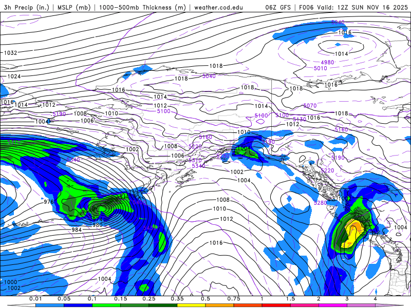Click the 0.01 legend value
411x308 pixels.
(35, 299)
